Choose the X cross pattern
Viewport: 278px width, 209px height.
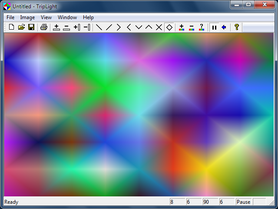pos(159,27)
